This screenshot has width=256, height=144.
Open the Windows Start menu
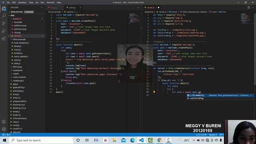[4, 140]
